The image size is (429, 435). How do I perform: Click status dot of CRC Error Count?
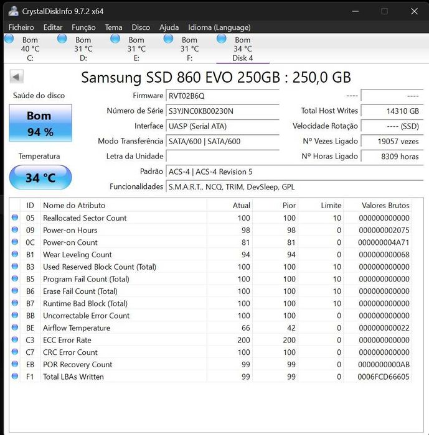tap(15, 352)
